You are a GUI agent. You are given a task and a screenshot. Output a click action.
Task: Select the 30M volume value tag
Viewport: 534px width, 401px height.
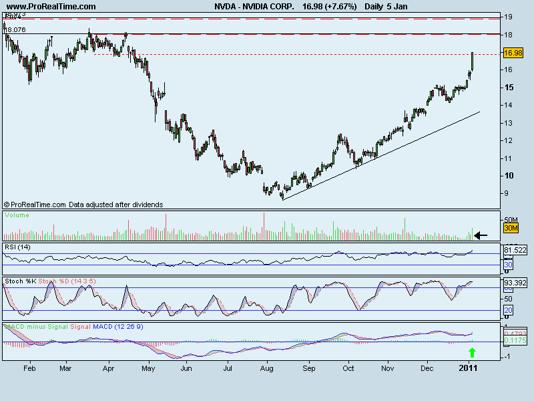point(511,228)
